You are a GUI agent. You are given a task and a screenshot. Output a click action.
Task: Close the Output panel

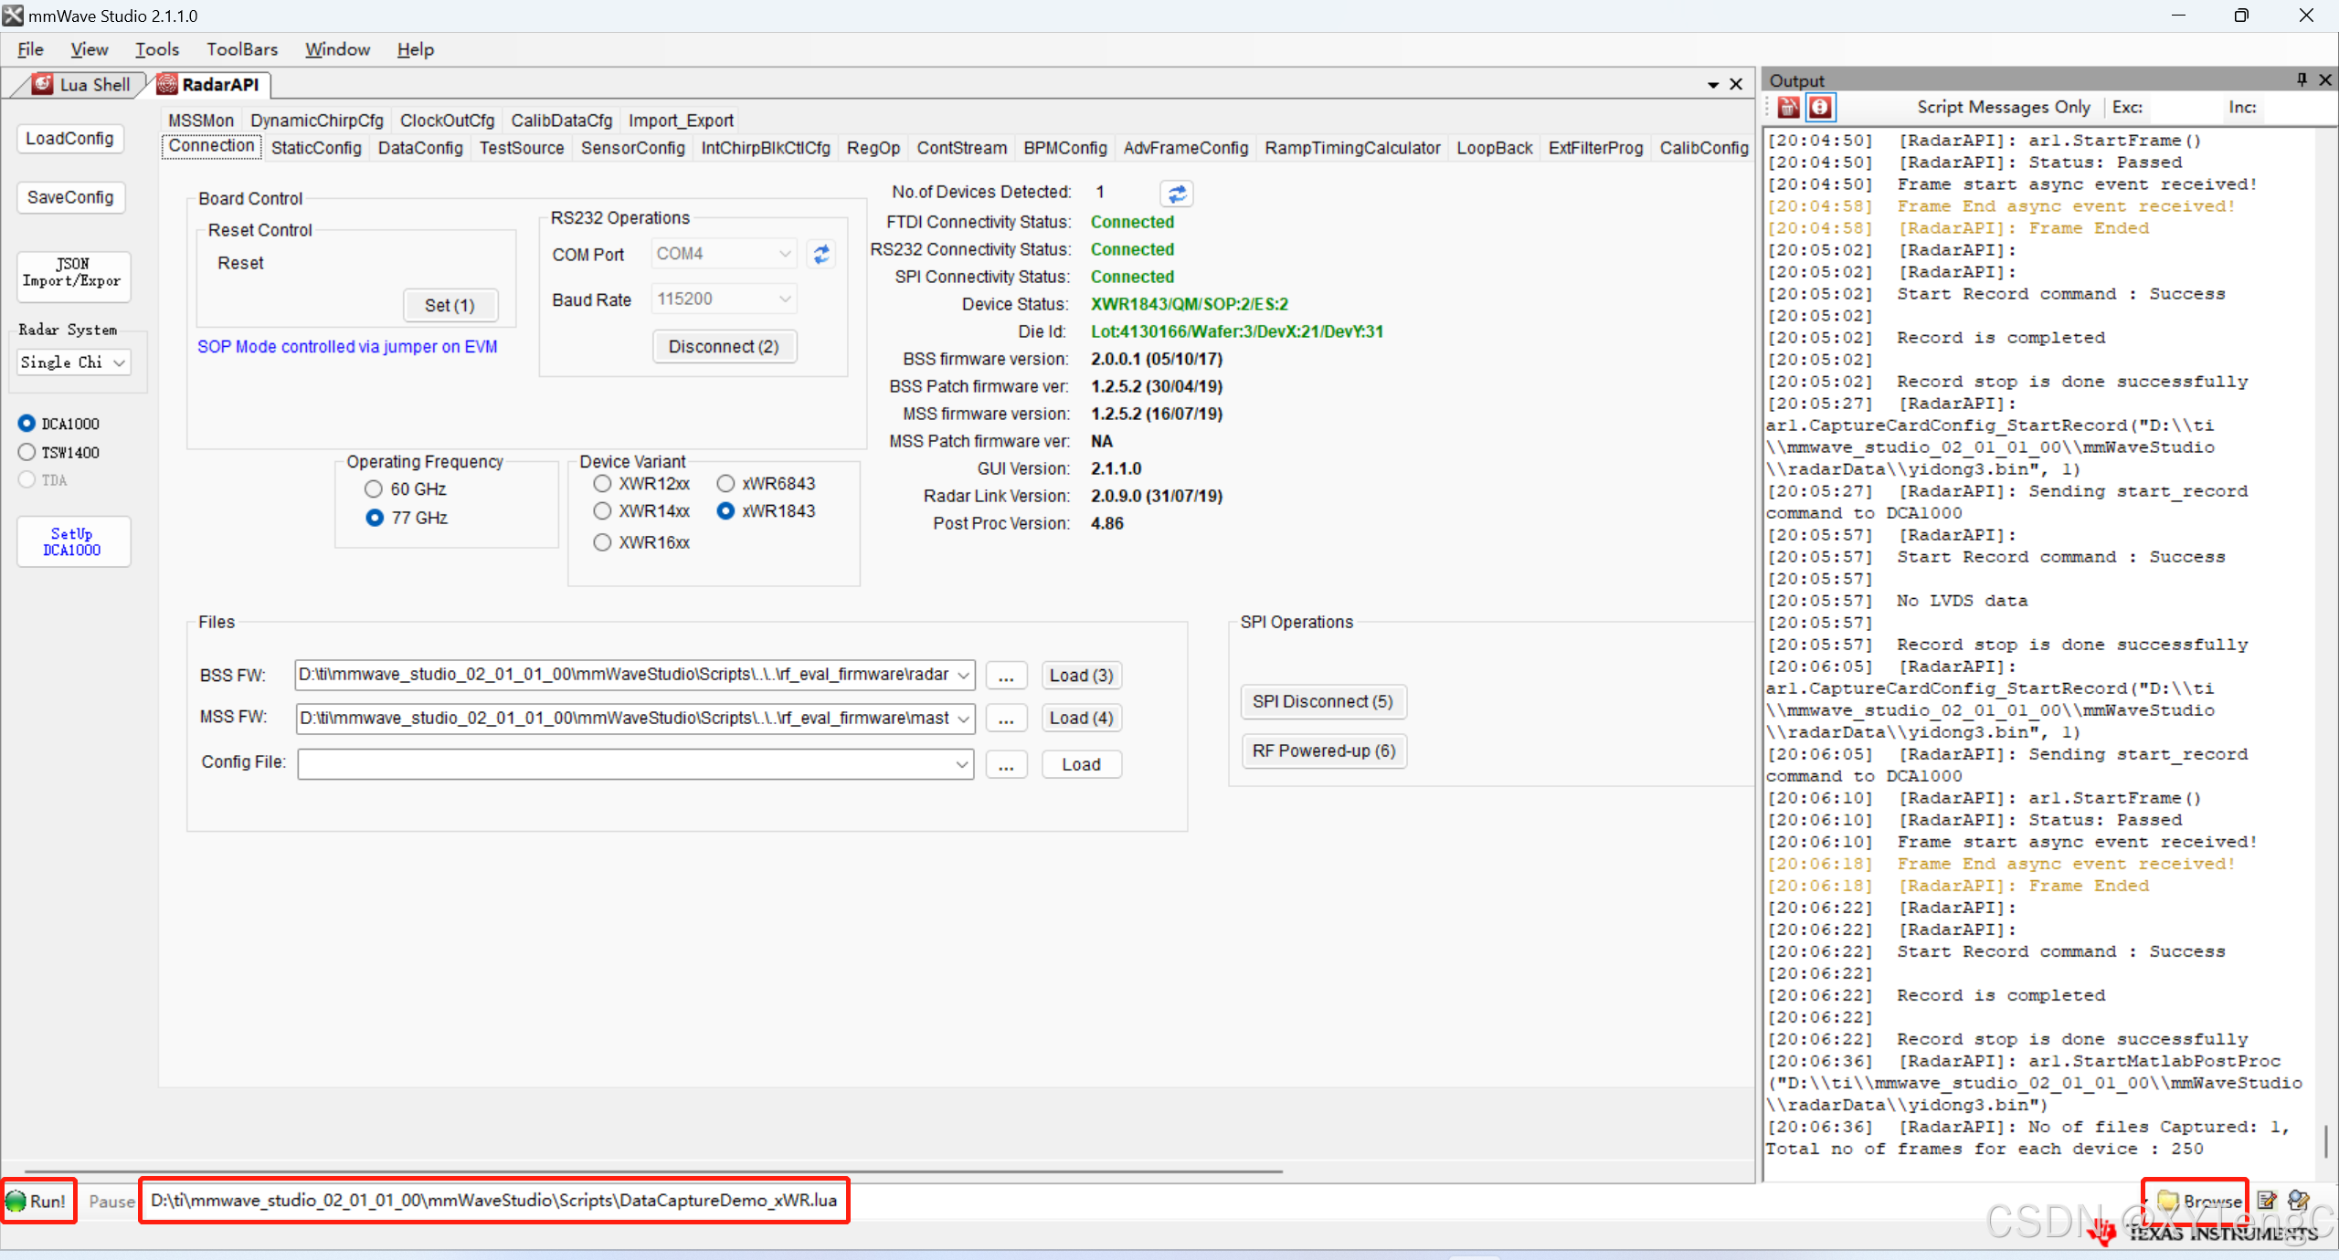point(2325,80)
